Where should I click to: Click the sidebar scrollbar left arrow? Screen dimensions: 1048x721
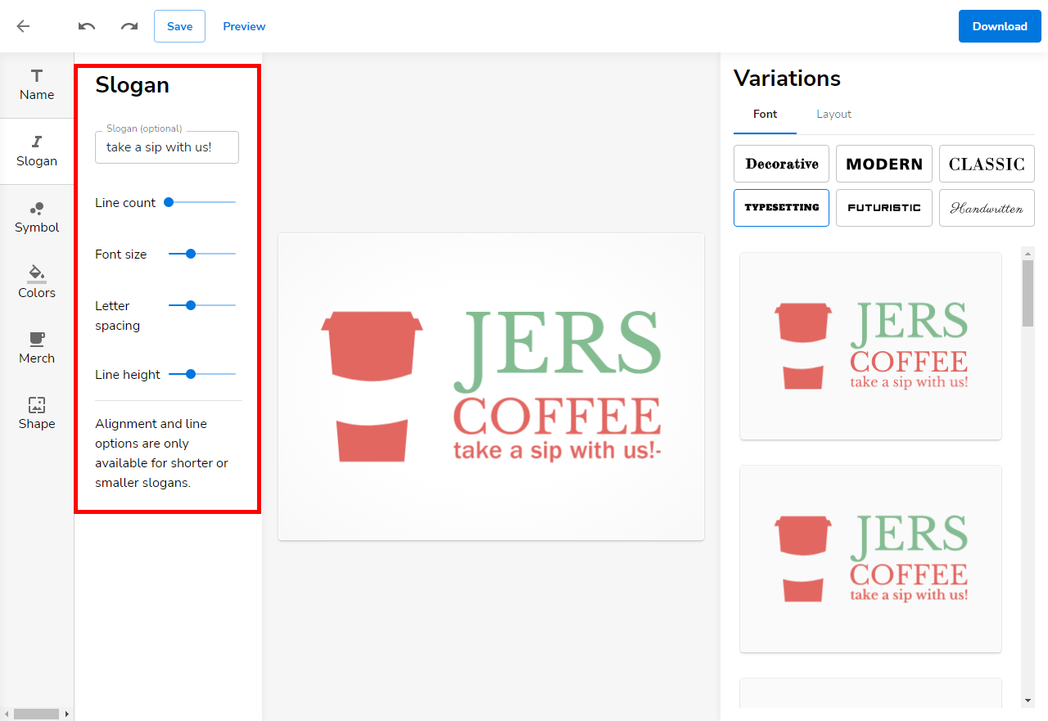6,714
